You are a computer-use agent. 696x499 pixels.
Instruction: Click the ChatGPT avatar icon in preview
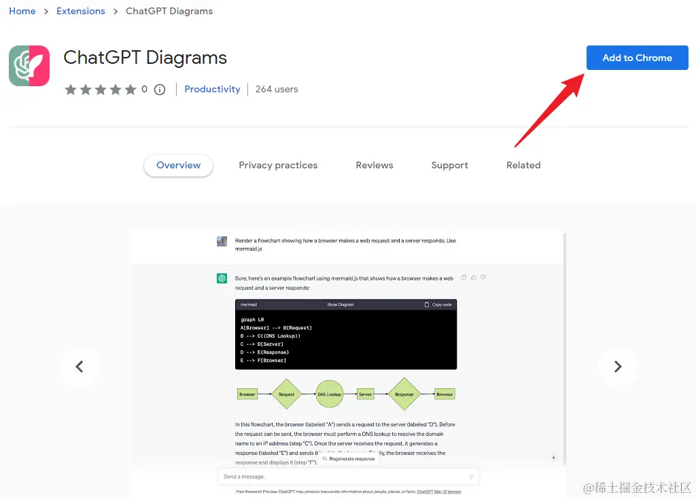coord(222,278)
